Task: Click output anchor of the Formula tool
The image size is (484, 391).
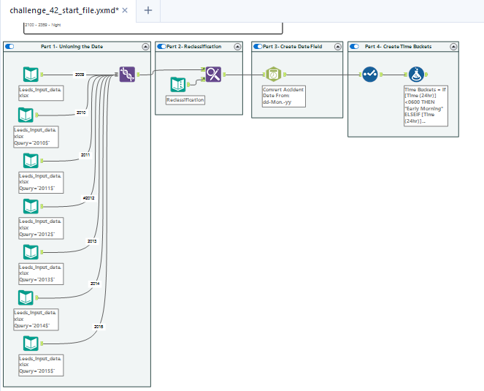Action: point(426,75)
